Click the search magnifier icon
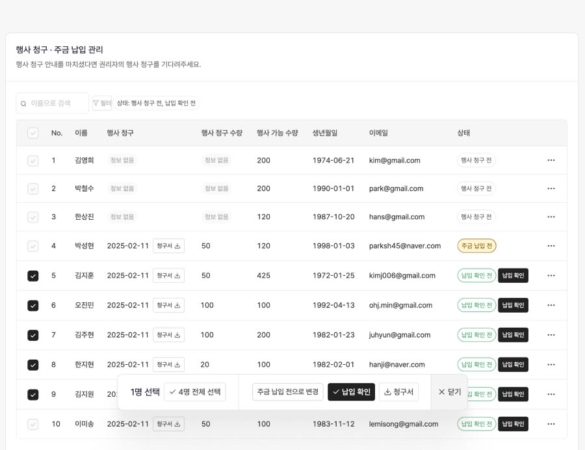Screen dimensions: 585x450 point(24,103)
